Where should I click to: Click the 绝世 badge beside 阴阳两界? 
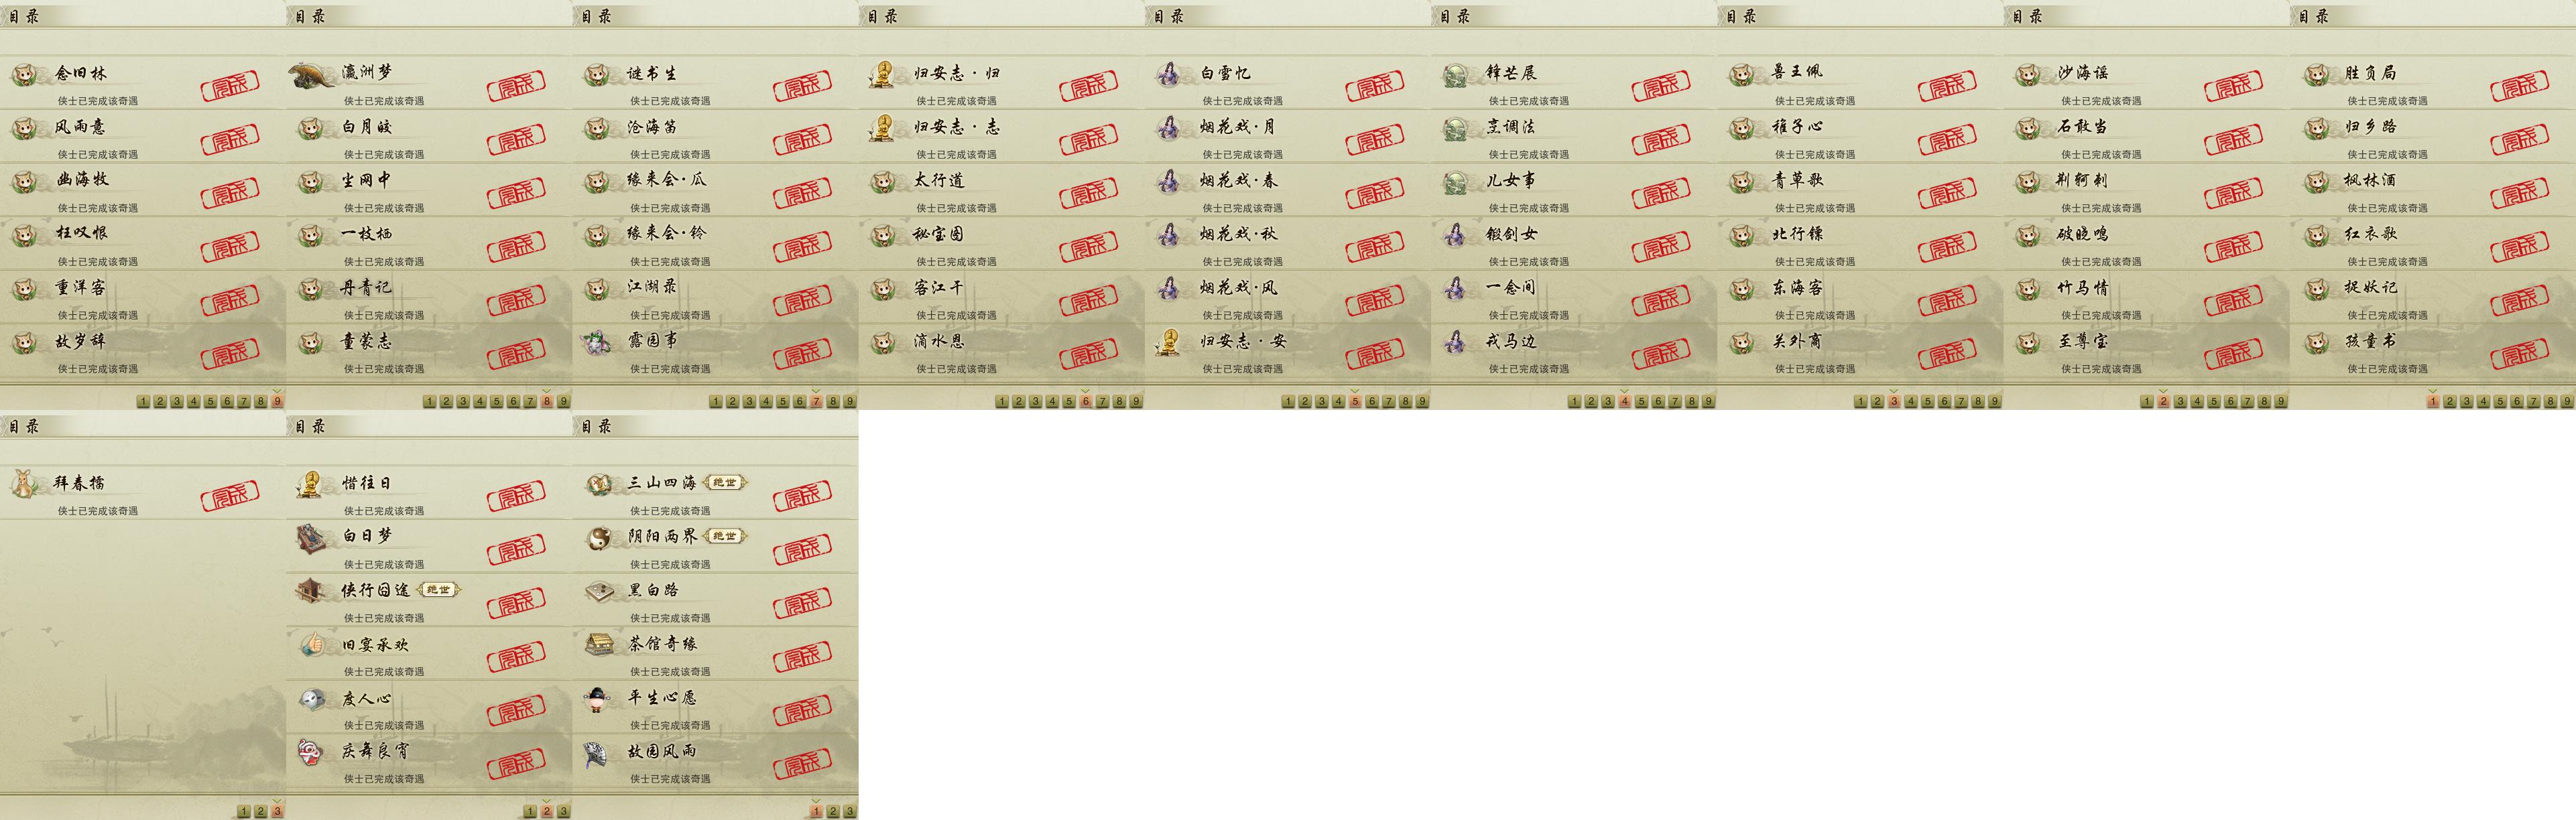[x=725, y=537]
